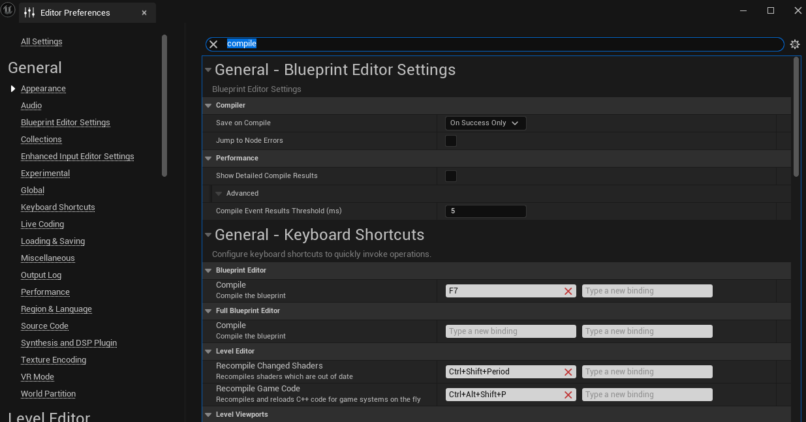
Task: Click new binding field for Full Blueprint Compile
Action: point(511,331)
